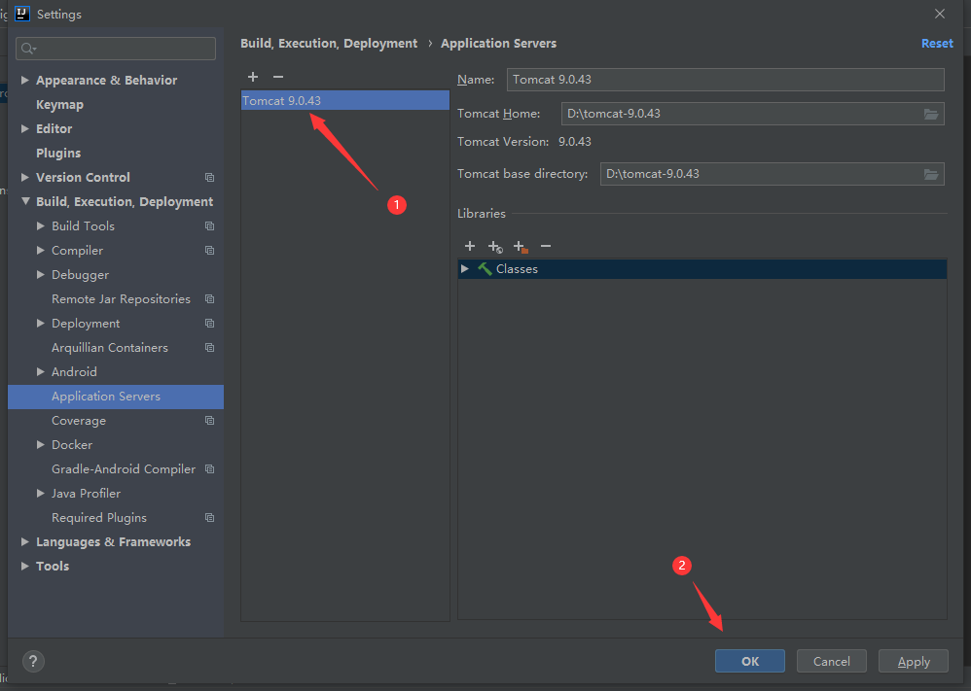The width and height of the screenshot is (971, 691).
Task: Open Coverage settings
Action: point(79,421)
